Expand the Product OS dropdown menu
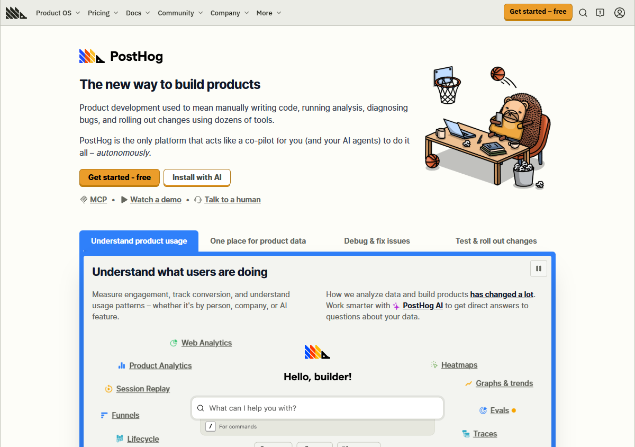The image size is (635, 447). pyautogui.click(x=58, y=13)
